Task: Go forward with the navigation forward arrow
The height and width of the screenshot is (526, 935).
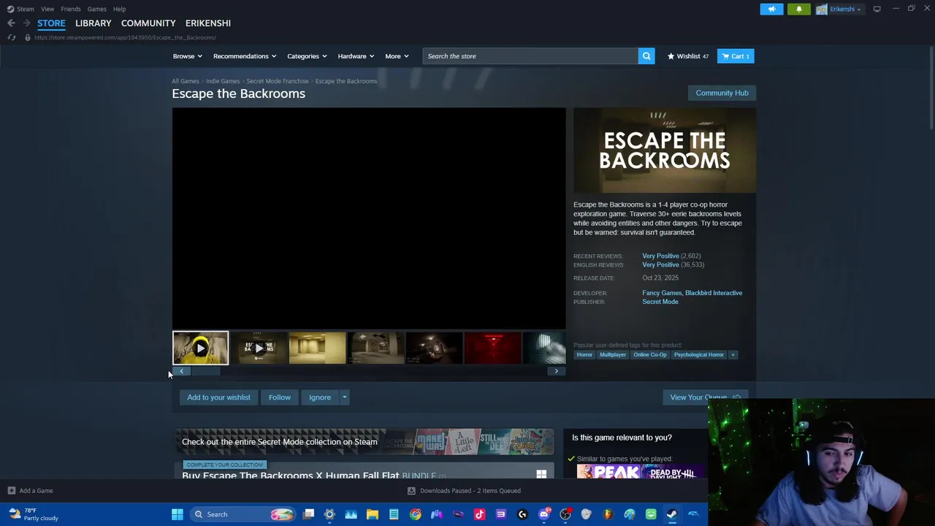Action: pos(26,23)
